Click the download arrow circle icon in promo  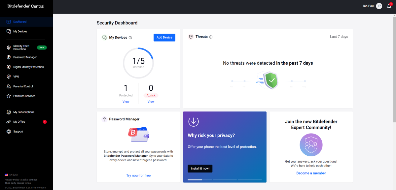(194, 121)
